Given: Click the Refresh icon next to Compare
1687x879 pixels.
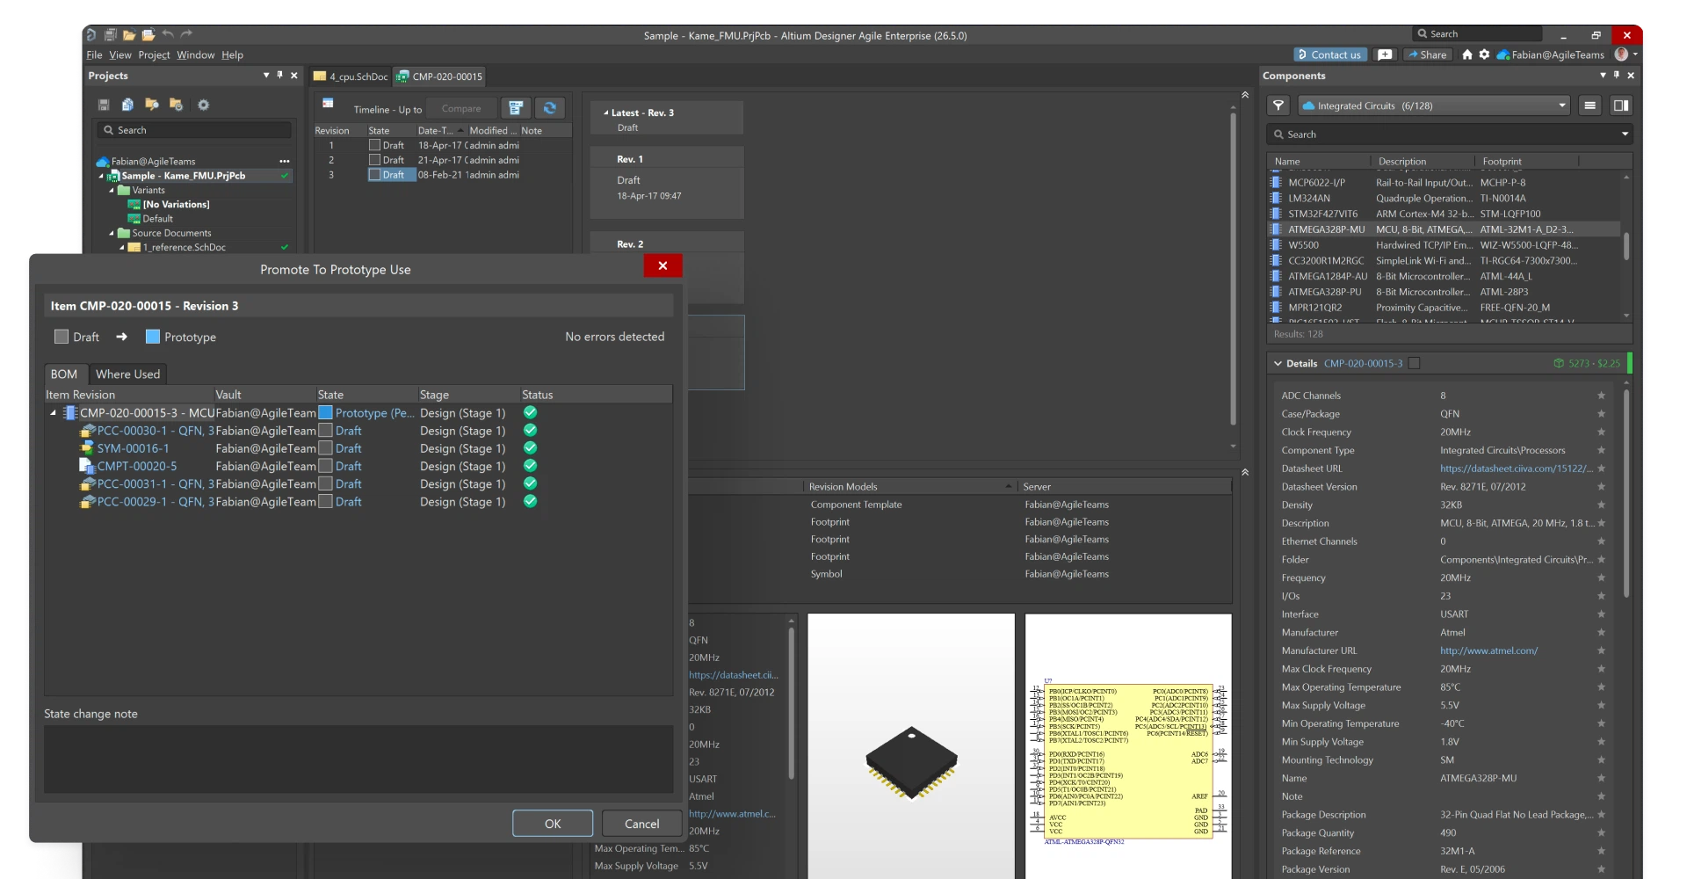Looking at the screenshot, I should coord(550,108).
